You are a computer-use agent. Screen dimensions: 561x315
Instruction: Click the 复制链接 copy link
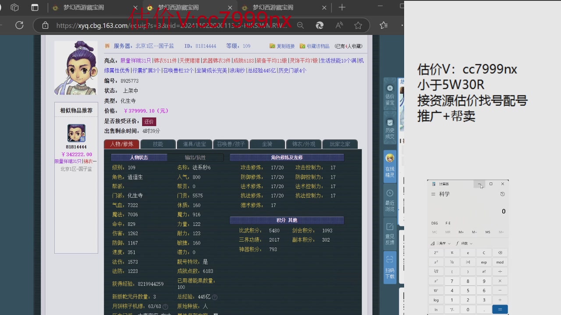(x=282, y=46)
